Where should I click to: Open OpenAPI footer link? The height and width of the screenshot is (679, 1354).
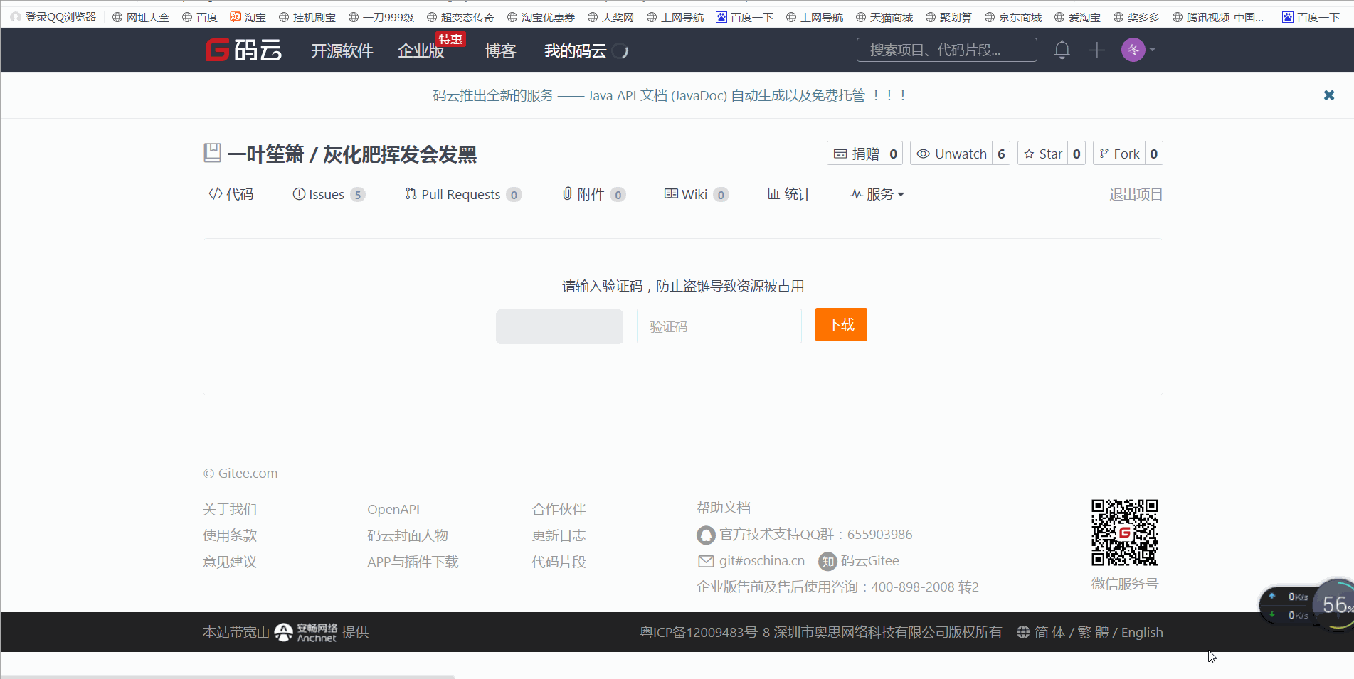click(393, 509)
